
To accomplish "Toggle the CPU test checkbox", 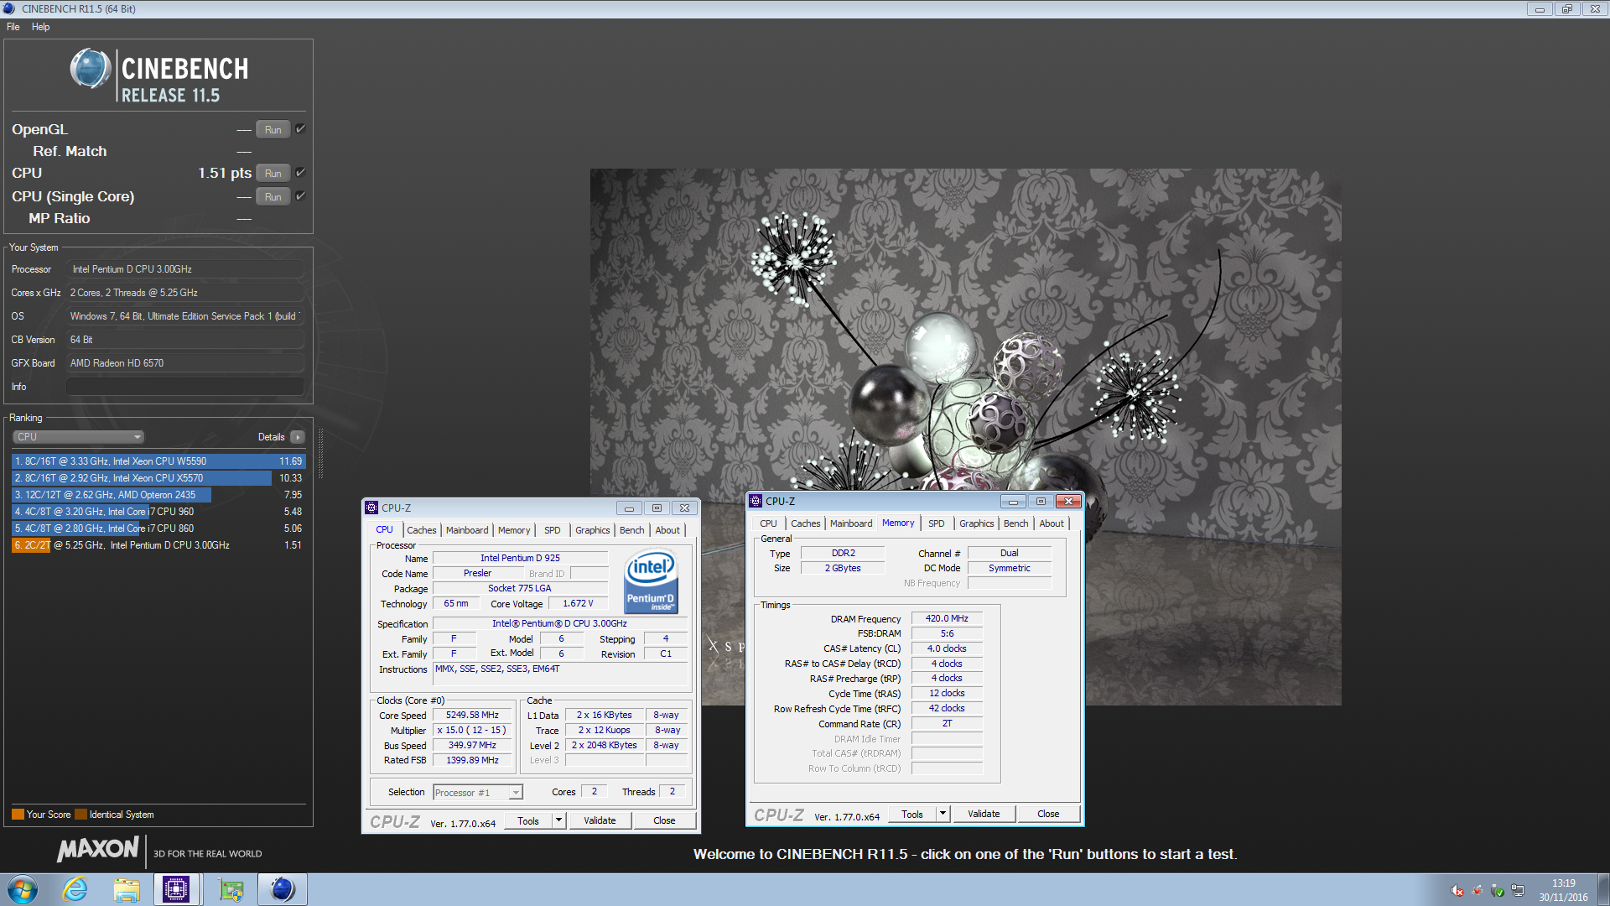I will tap(300, 172).
